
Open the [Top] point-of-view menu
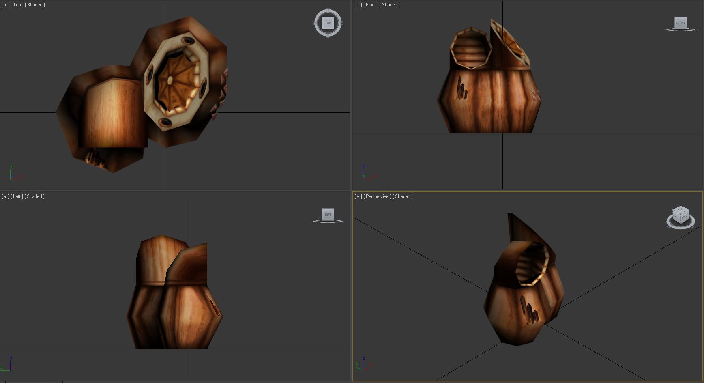coord(17,5)
